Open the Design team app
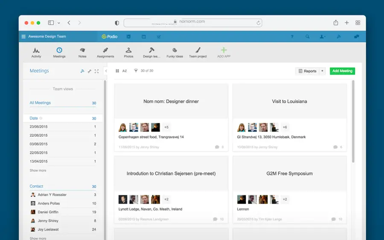Screen dimensions: 384x240 tap(151, 52)
